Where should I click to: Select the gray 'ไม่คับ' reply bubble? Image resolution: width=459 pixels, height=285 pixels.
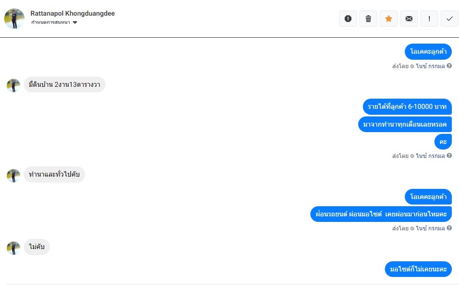[36, 246]
